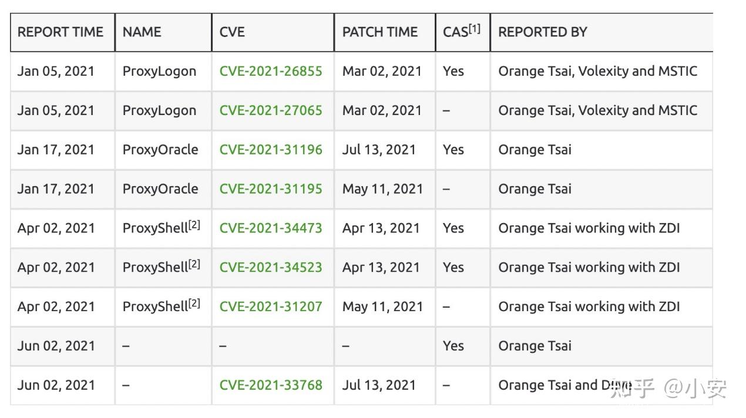Screen dimensions: 746x418
Task: Click footnote [2] beside ProxyShell CVE-2021-34473
Action: pyautogui.click(x=194, y=225)
